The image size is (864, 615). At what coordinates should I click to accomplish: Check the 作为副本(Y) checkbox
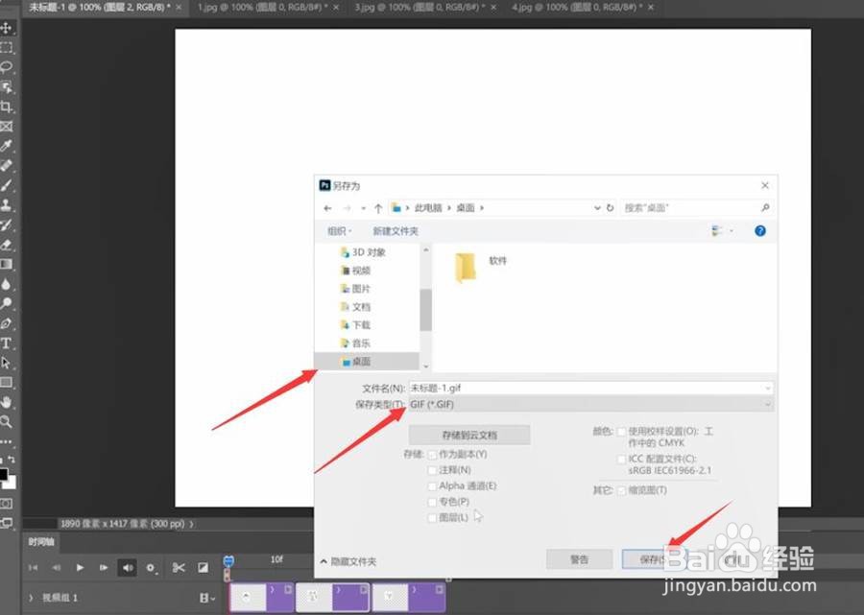pos(433,455)
